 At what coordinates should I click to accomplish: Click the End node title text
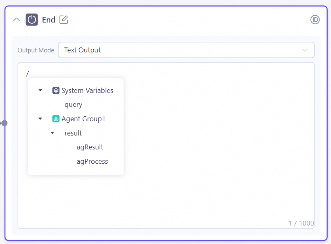49,20
